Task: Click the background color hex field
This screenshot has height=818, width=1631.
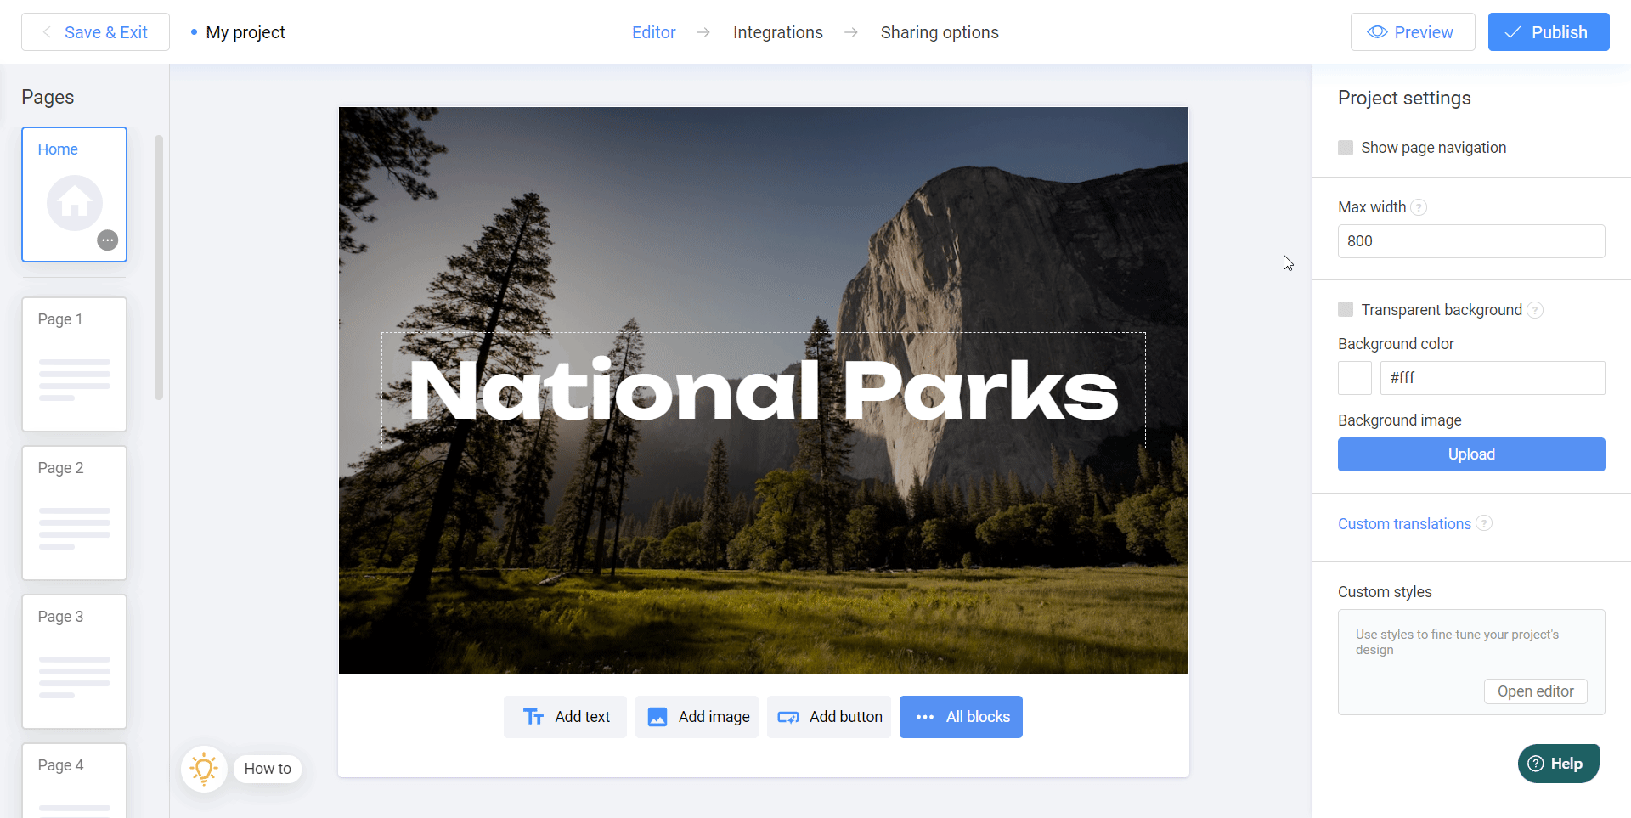Action: [1493, 378]
